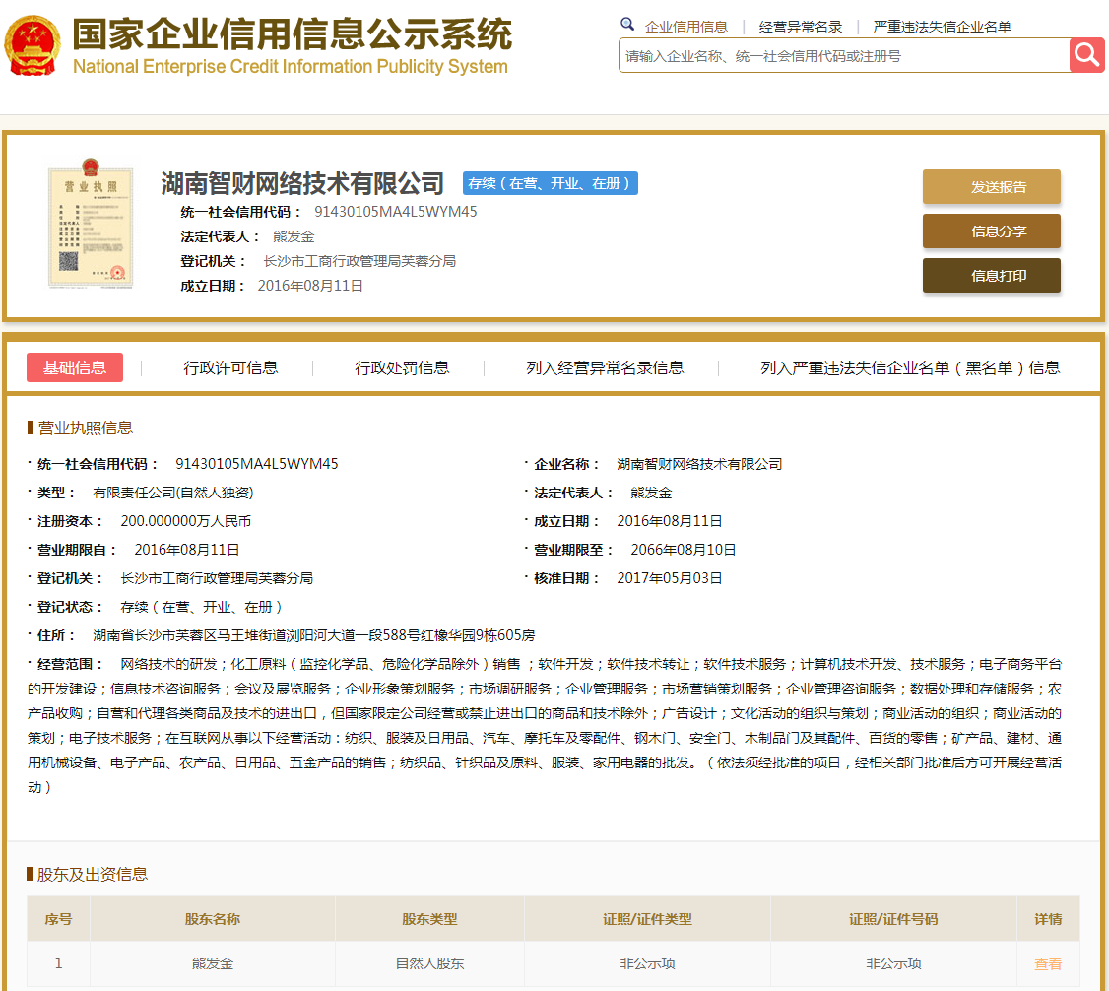
Task: Open the business license thumbnail image
Action: pos(77,226)
